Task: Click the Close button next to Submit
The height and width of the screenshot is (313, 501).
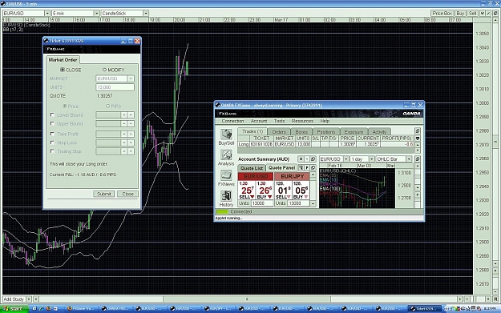Action: tap(127, 194)
